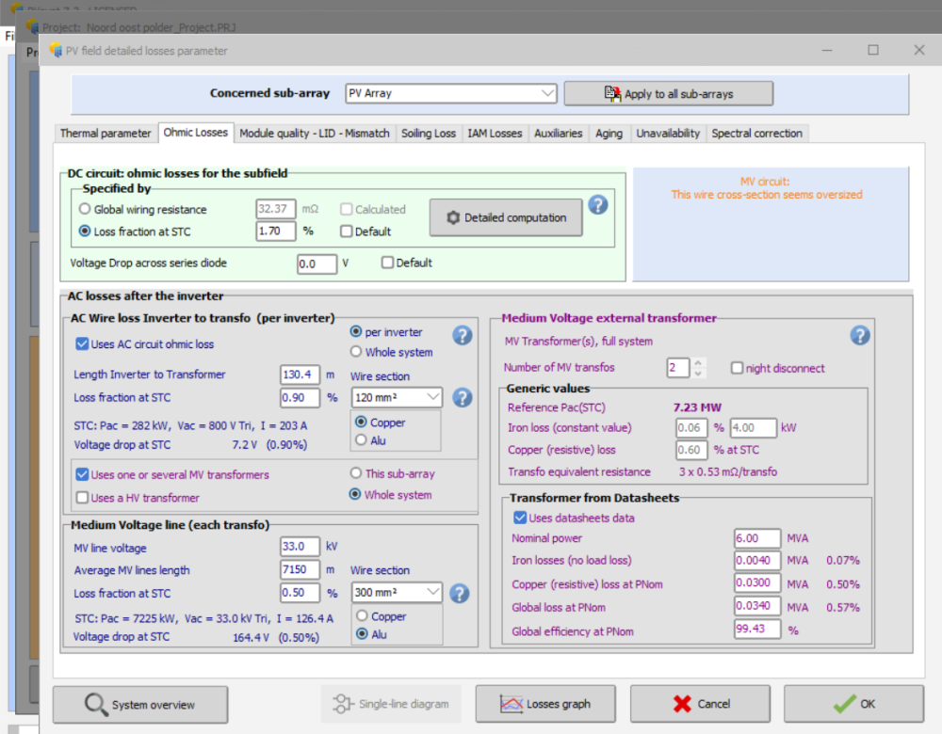Viewport: 942px width, 734px height.
Task: Select Global wiring resistance radio option
Action: [86, 210]
